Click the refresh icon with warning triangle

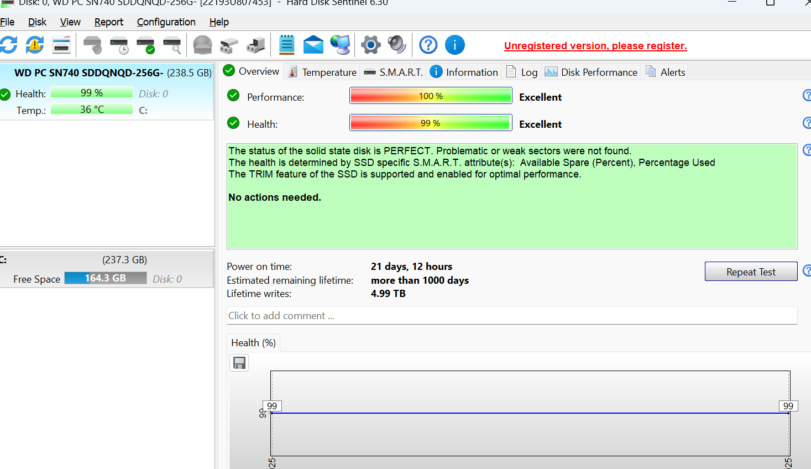click(x=35, y=45)
